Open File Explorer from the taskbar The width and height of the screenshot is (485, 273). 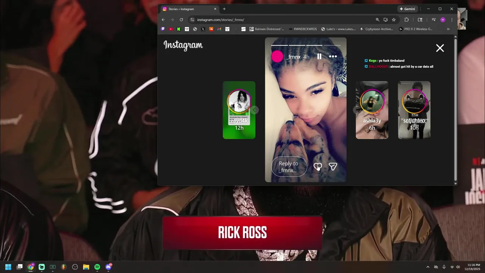(86, 267)
